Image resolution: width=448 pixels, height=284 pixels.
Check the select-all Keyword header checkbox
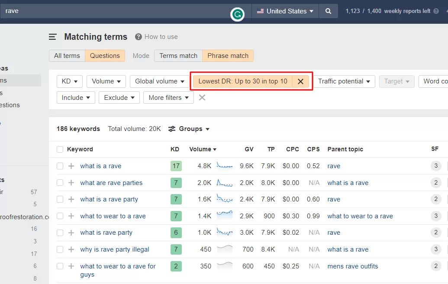60,149
